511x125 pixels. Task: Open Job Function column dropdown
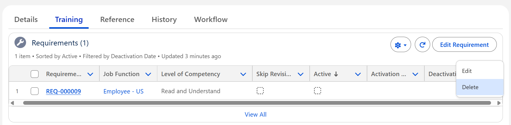click(x=148, y=74)
